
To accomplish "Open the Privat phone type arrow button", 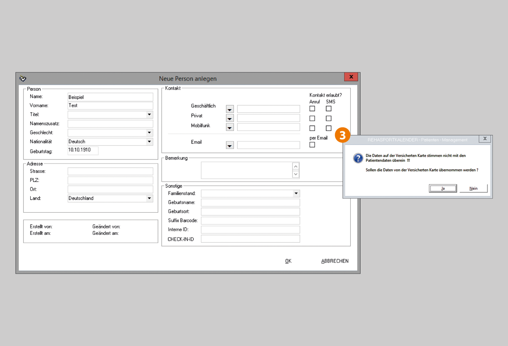I will click(230, 119).
